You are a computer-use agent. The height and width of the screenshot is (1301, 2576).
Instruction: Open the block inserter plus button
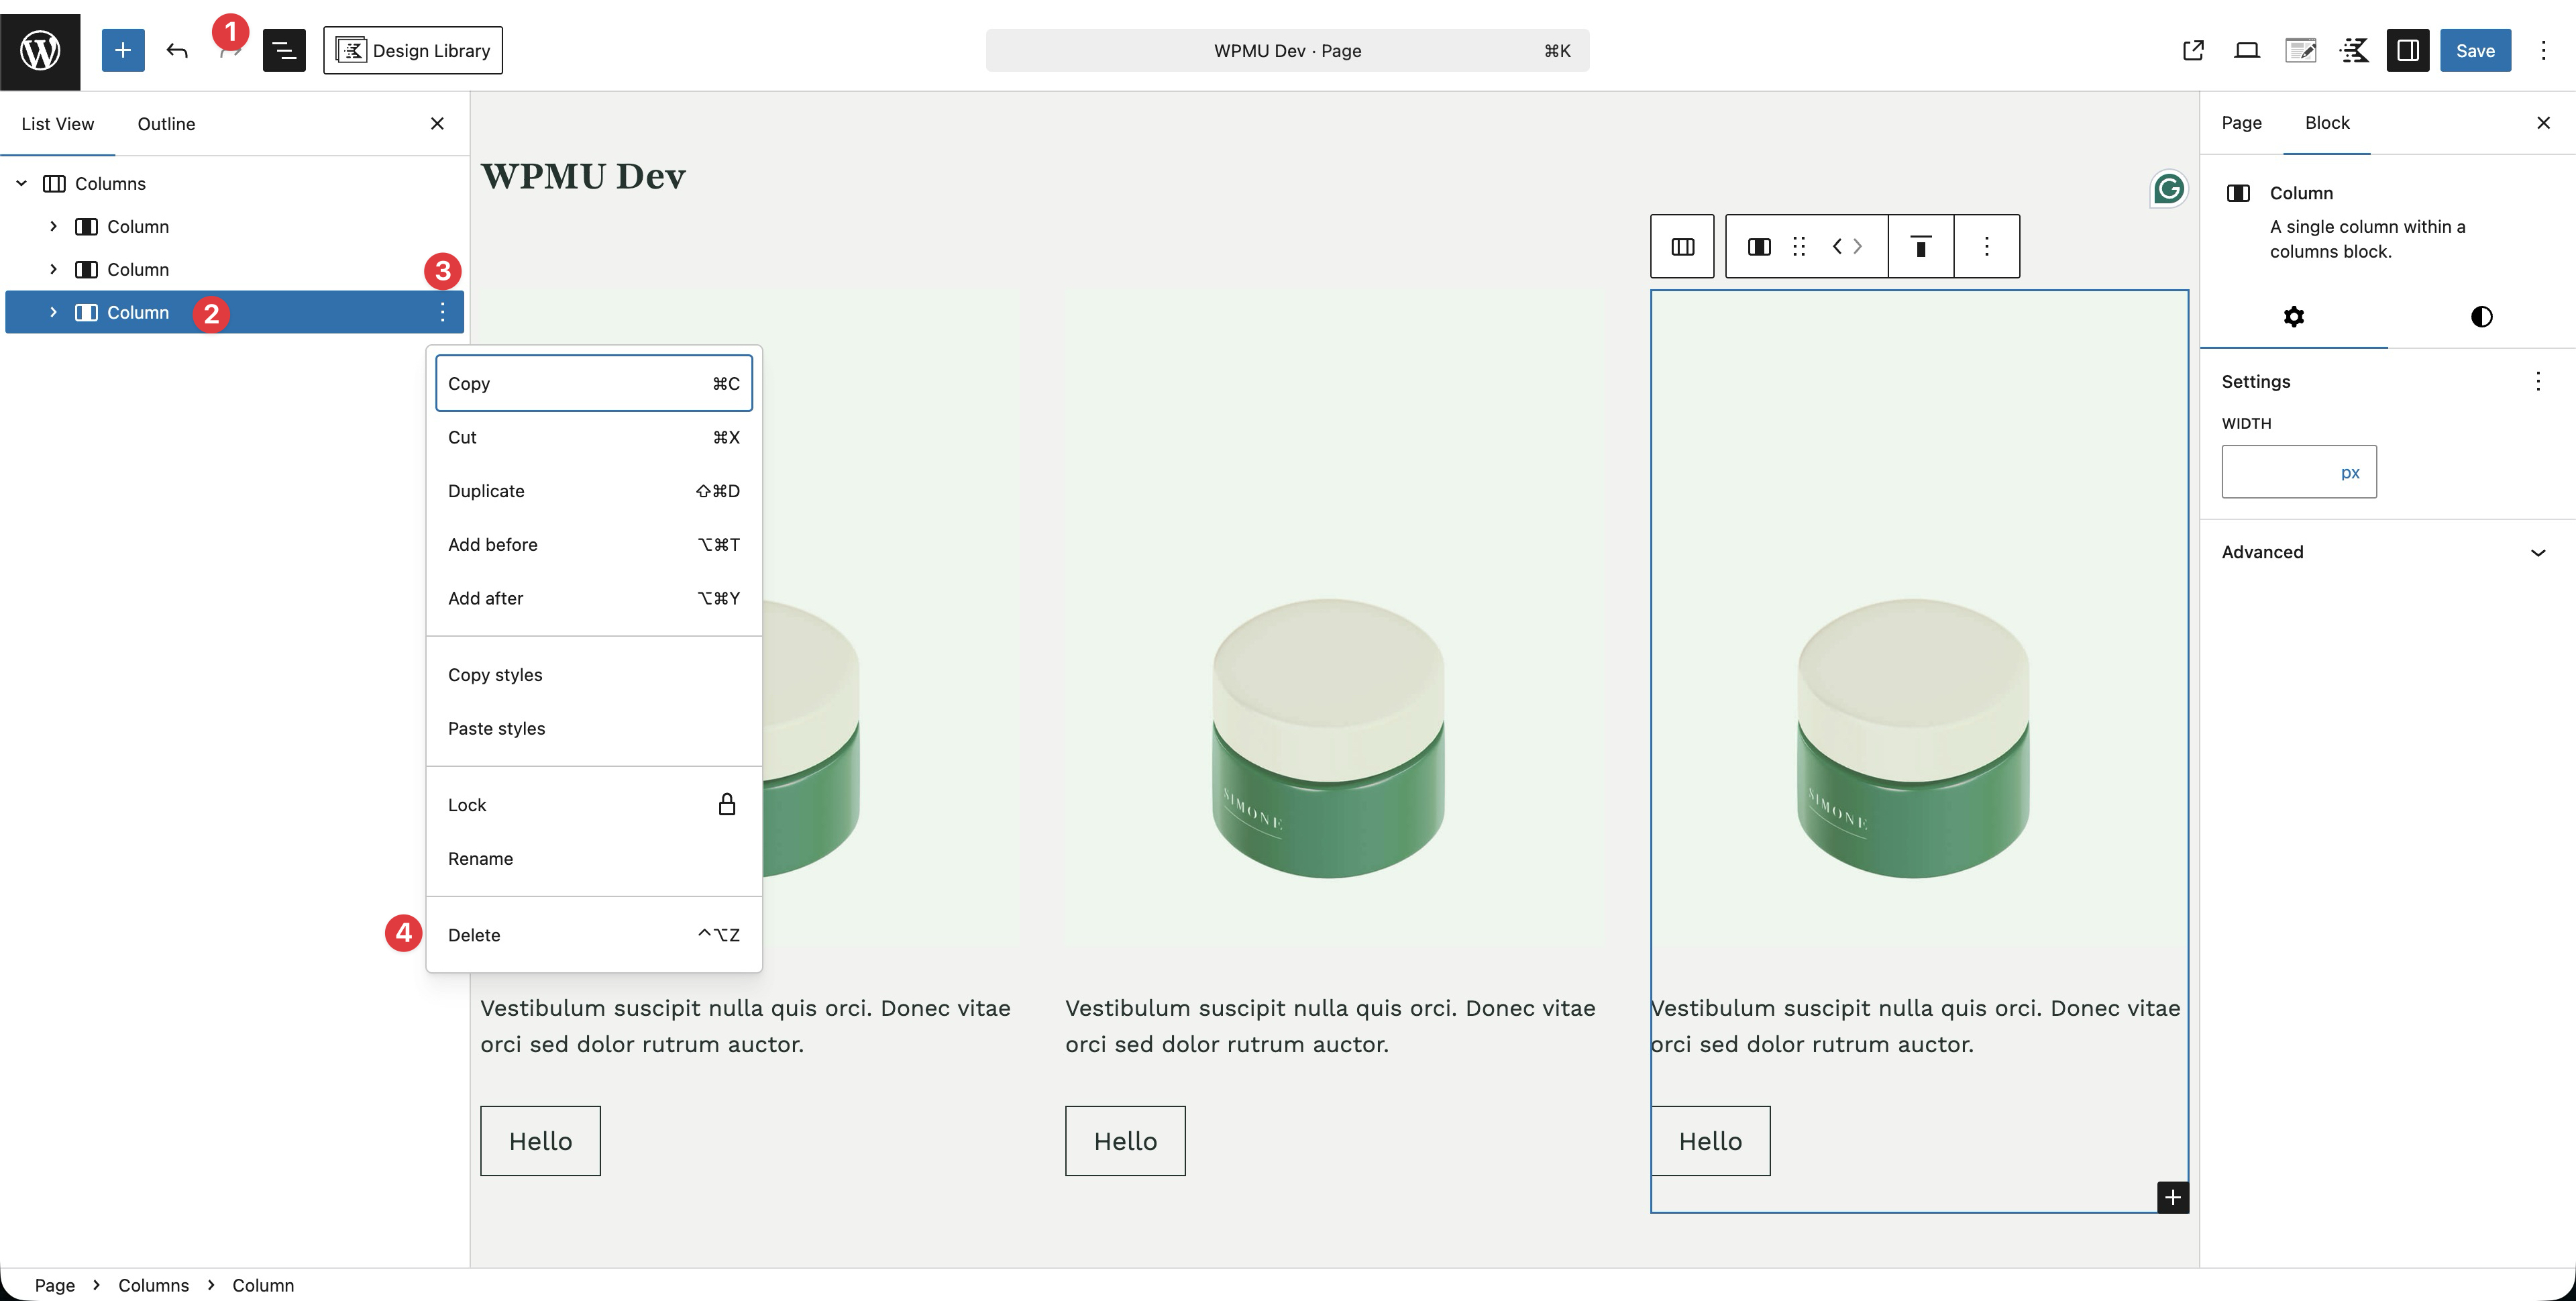point(123,50)
